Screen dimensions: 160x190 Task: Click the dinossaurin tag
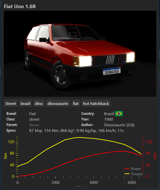coord(58,103)
